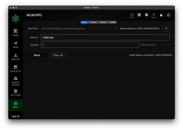Viewport: 183px width, 130px height.
Task: Go to the Send section in sidebar
Action: point(15,45)
